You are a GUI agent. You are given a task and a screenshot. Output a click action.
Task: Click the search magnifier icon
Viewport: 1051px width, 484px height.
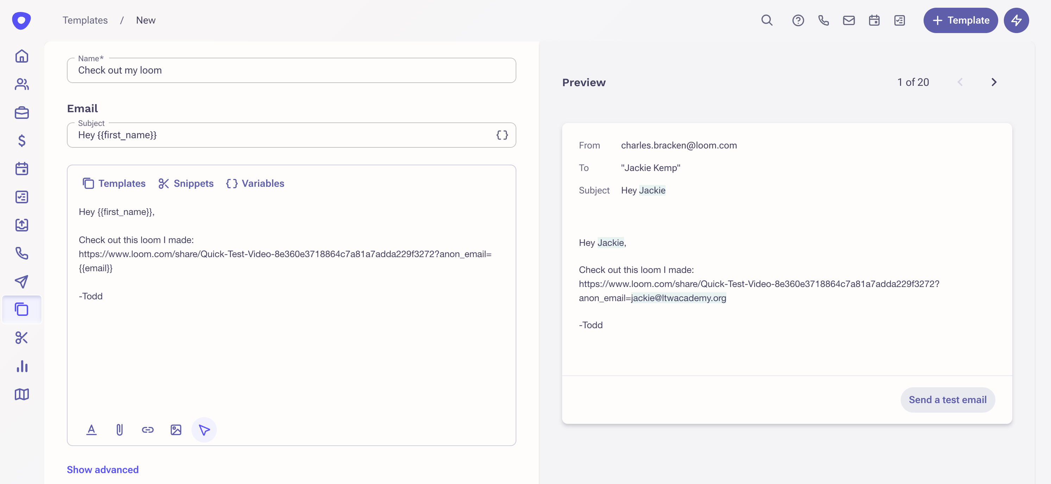pos(767,20)
